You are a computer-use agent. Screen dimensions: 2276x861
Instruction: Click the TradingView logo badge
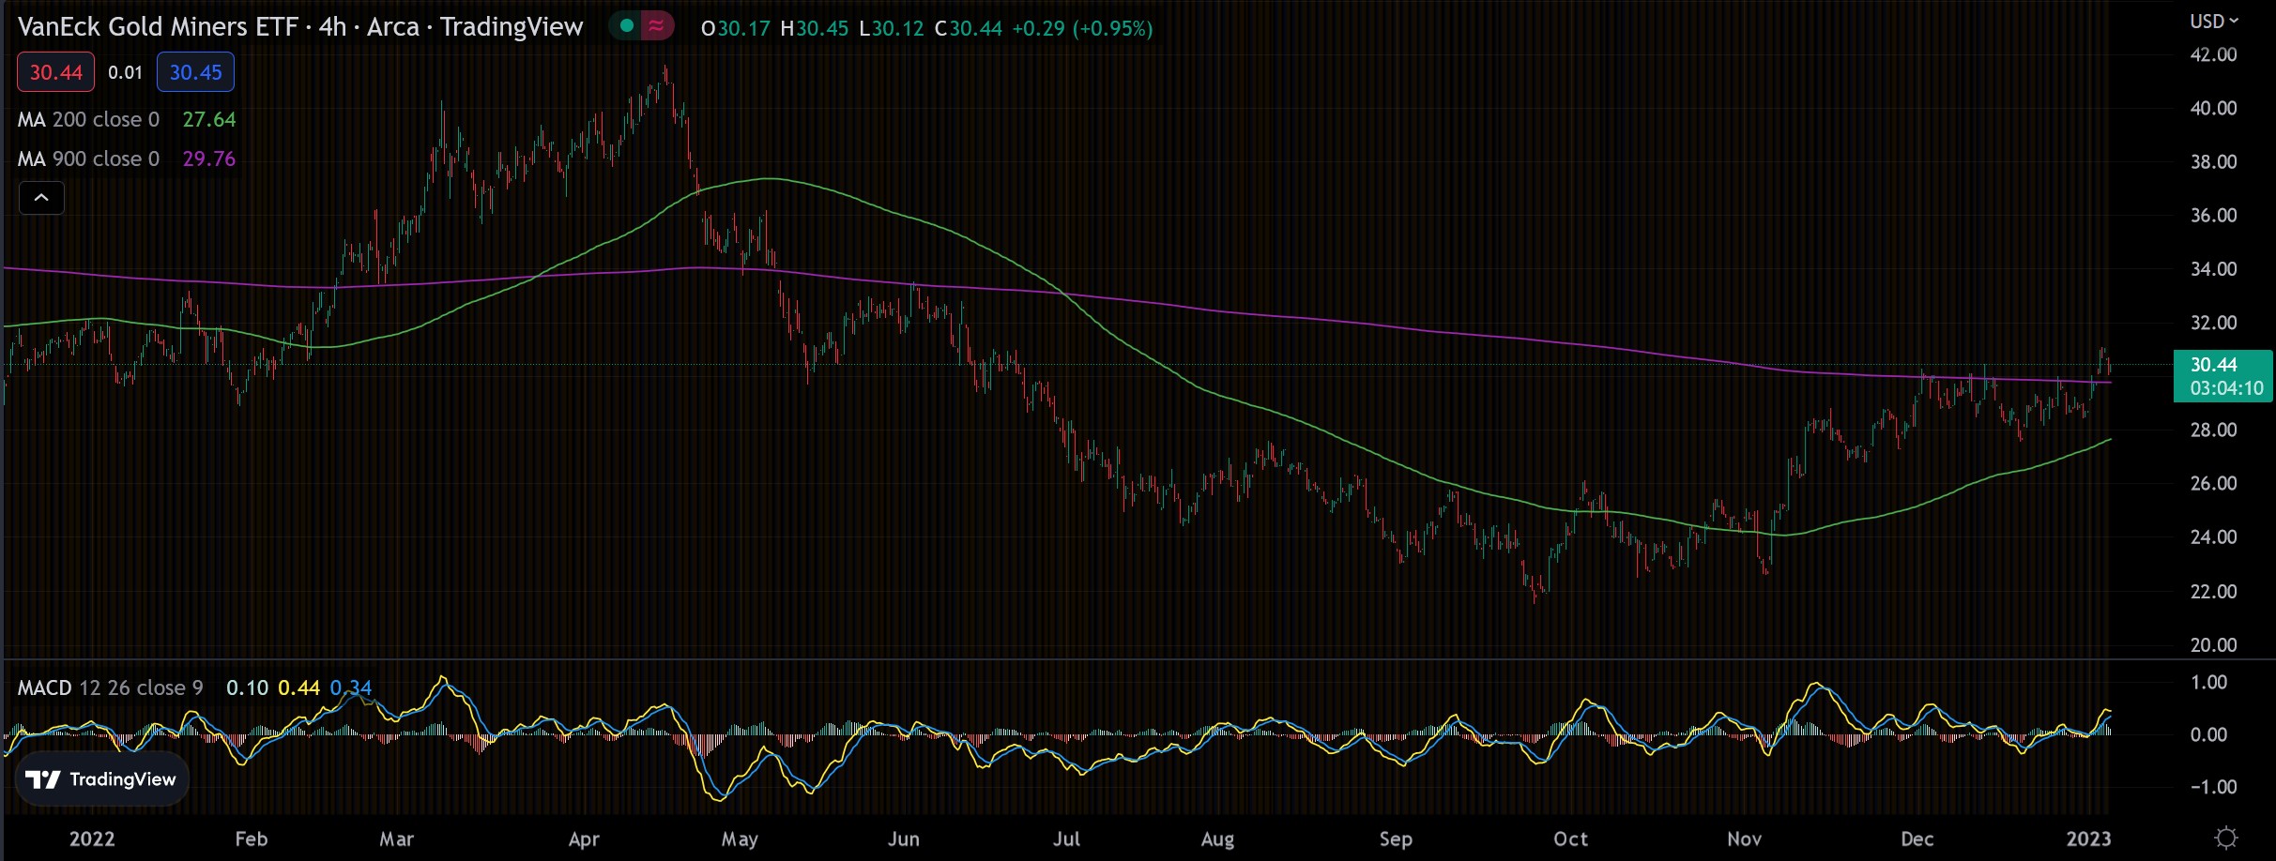pyautogui.click(x=101, y=779)
